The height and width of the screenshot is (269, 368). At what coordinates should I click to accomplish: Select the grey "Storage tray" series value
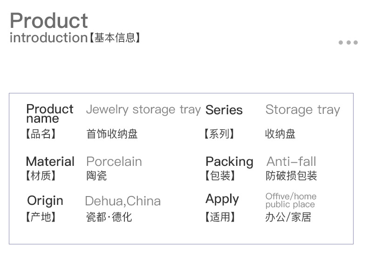point(302,110)
